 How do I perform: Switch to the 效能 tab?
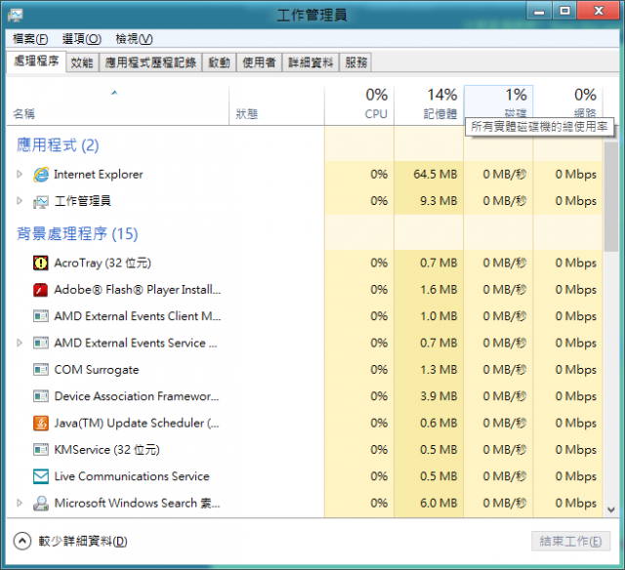click(82, 62)
